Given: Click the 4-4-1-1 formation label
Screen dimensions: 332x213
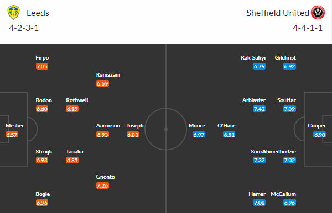Looking at the screenshot, I should click(308, 28).
